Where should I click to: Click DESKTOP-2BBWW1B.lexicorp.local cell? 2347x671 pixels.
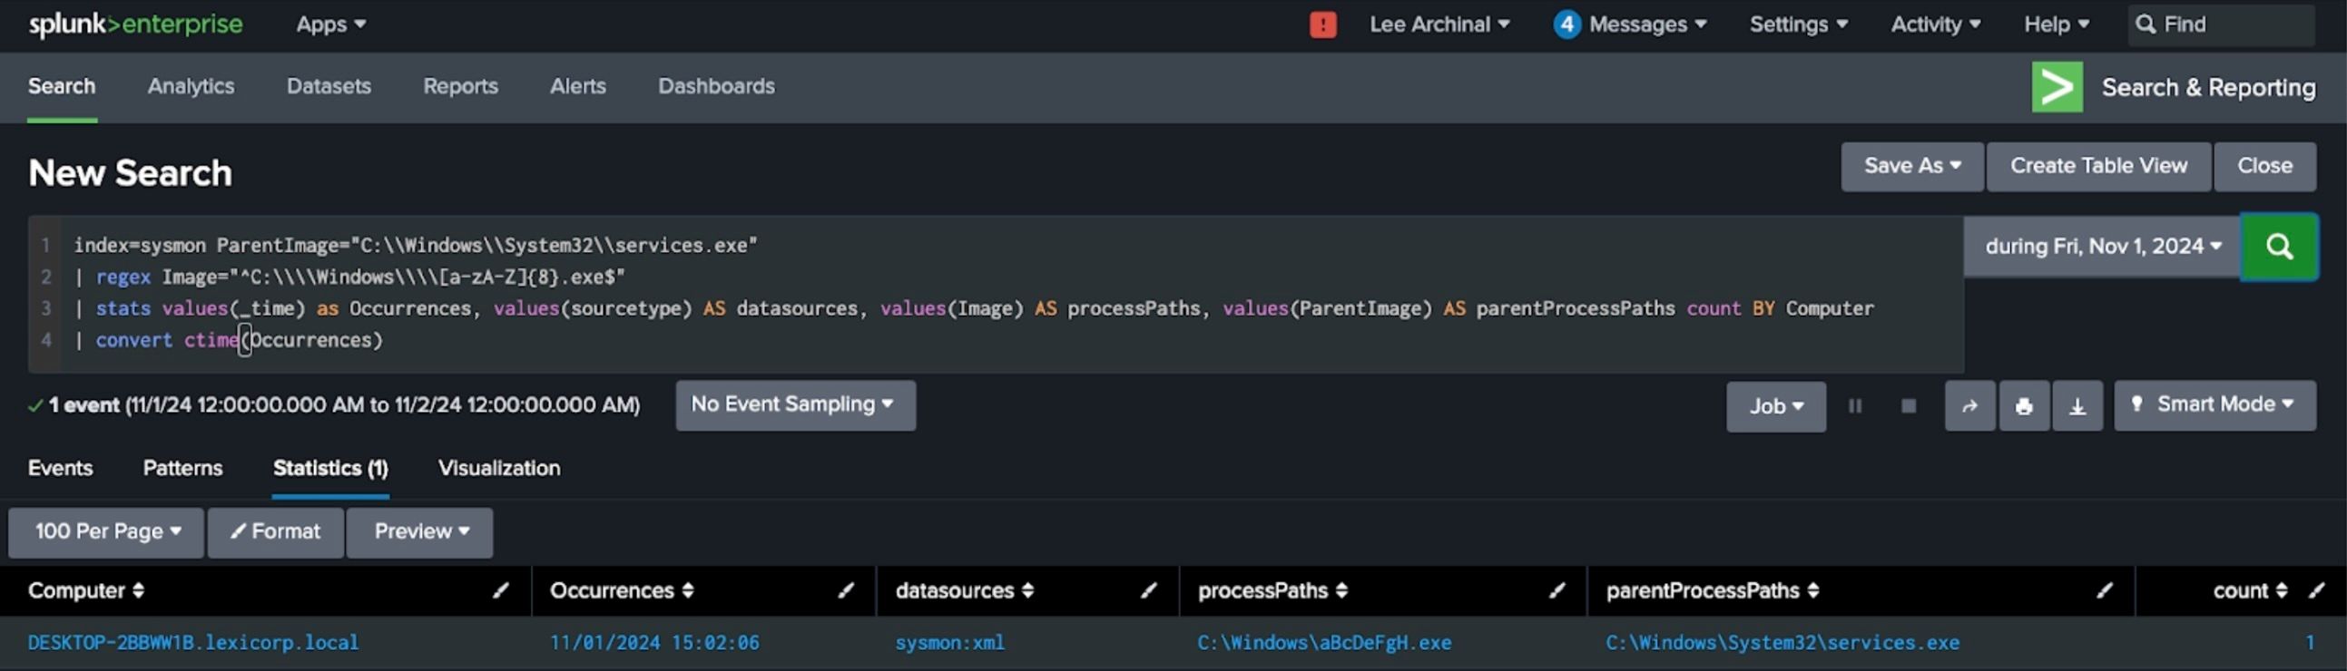point(193,644)
